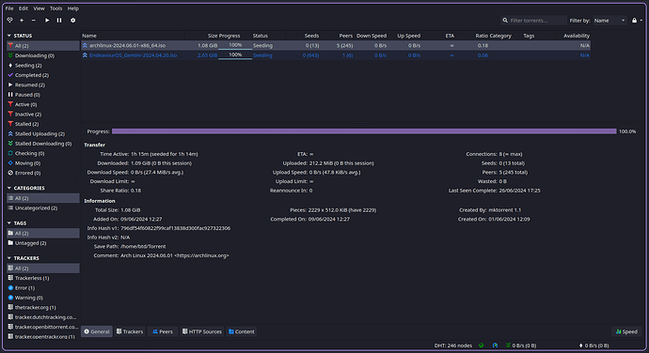This screenshot has width=649, height=353.
Task: Focus the Filter torrents search field
Action: coord(533,21)
